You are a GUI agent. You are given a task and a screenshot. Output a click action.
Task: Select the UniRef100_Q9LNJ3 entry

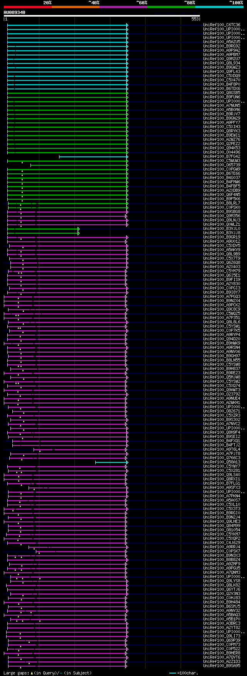click(222, 220)
